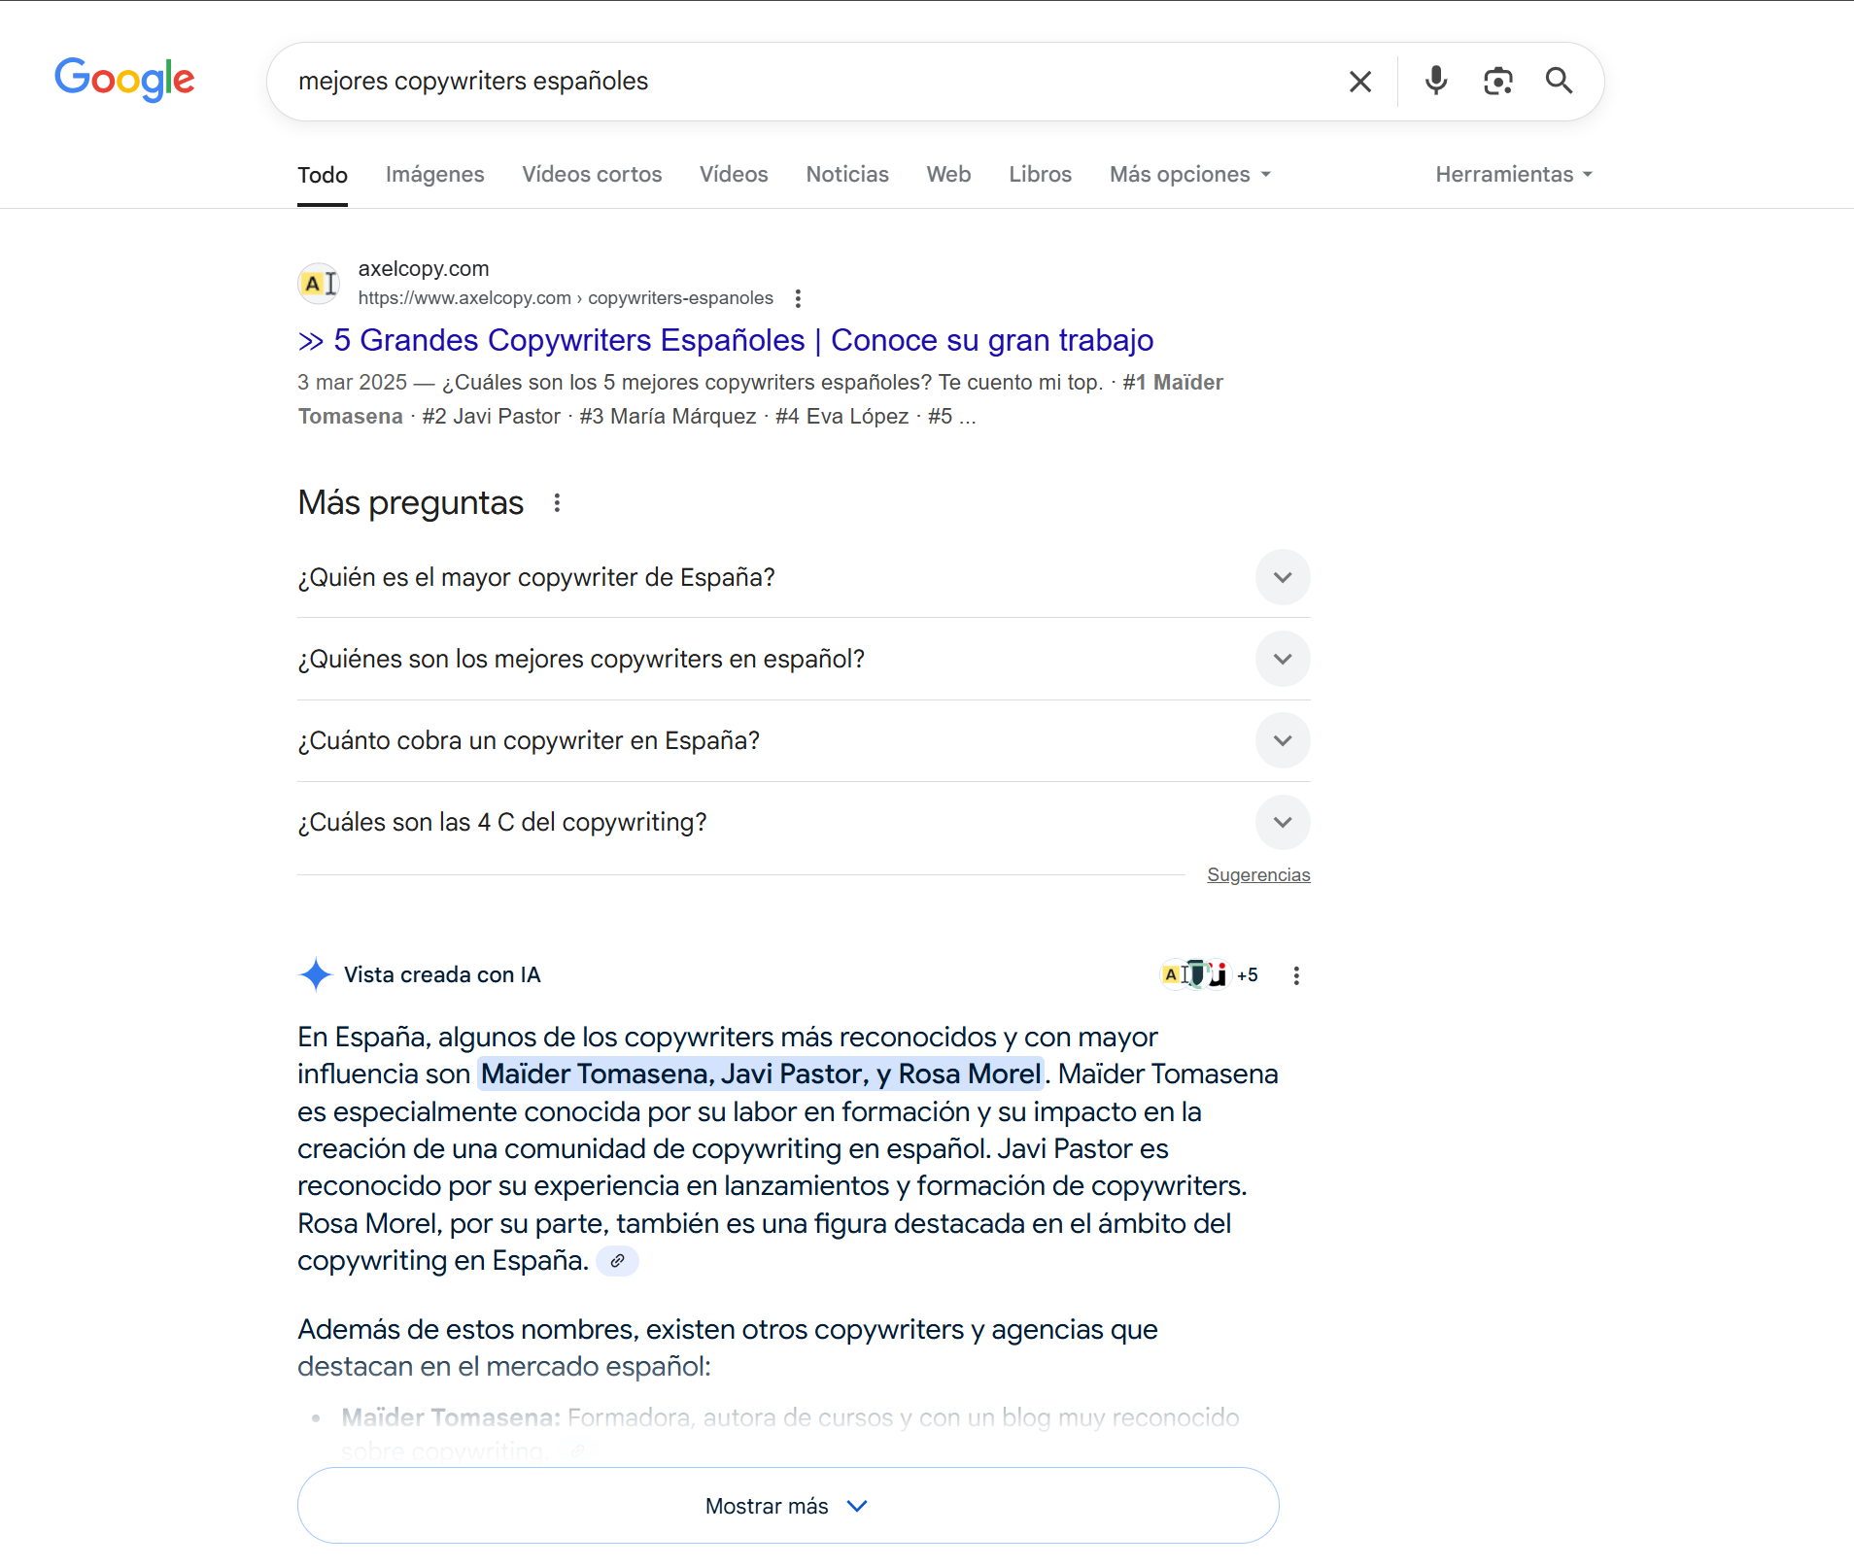The height and width of the screenshot is (1568, 1854).
Task: Open search by image (Lens)
Action: tap(1497, 82)
